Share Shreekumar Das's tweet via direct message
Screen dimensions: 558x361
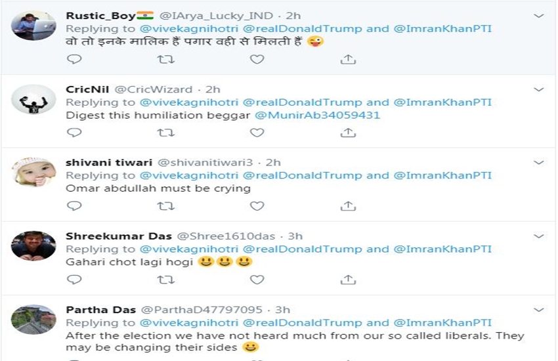coord(348,280)
